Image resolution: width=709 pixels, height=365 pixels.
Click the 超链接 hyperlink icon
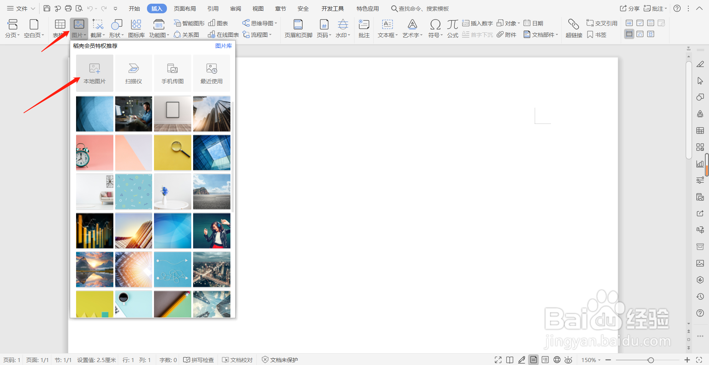574,29
